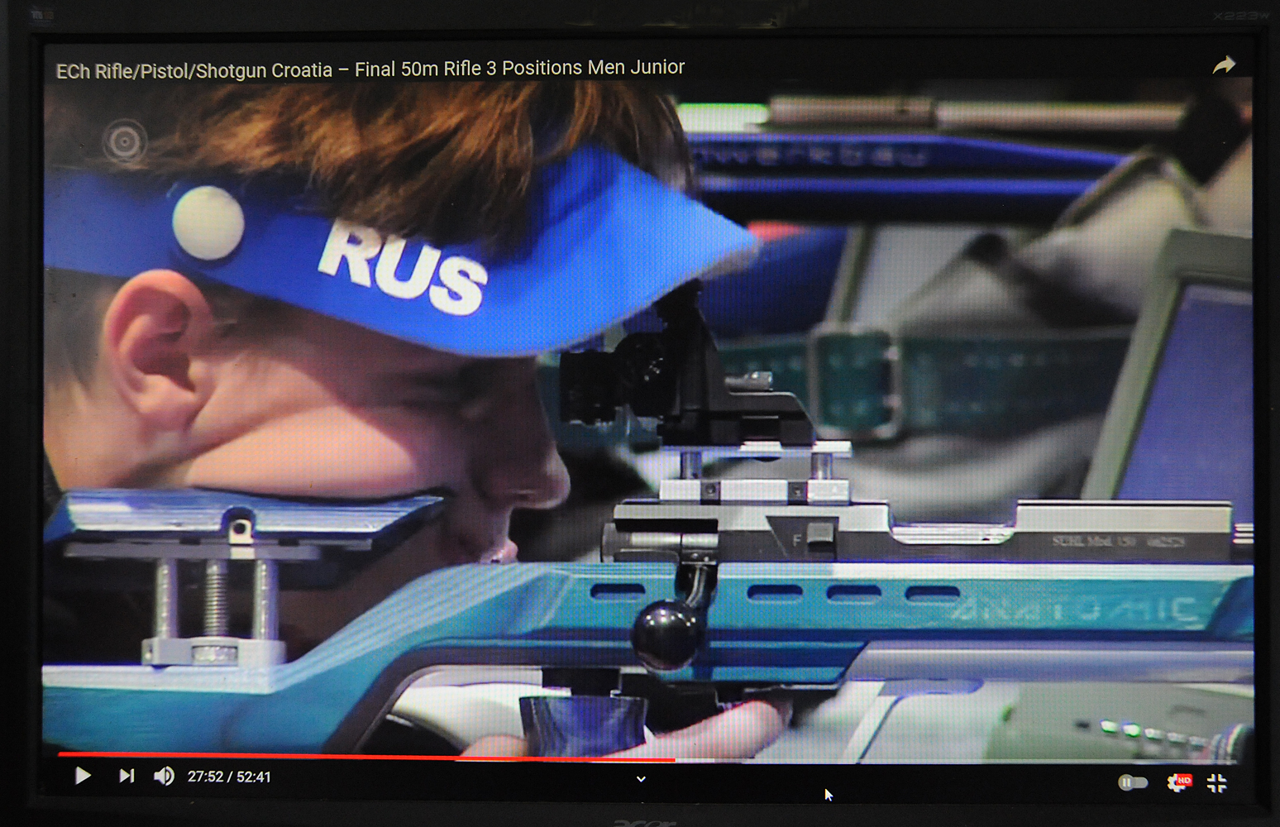Viewport: 1280px width, 827px height.
Task: Skip to the next video
Action: pos(126,776)
